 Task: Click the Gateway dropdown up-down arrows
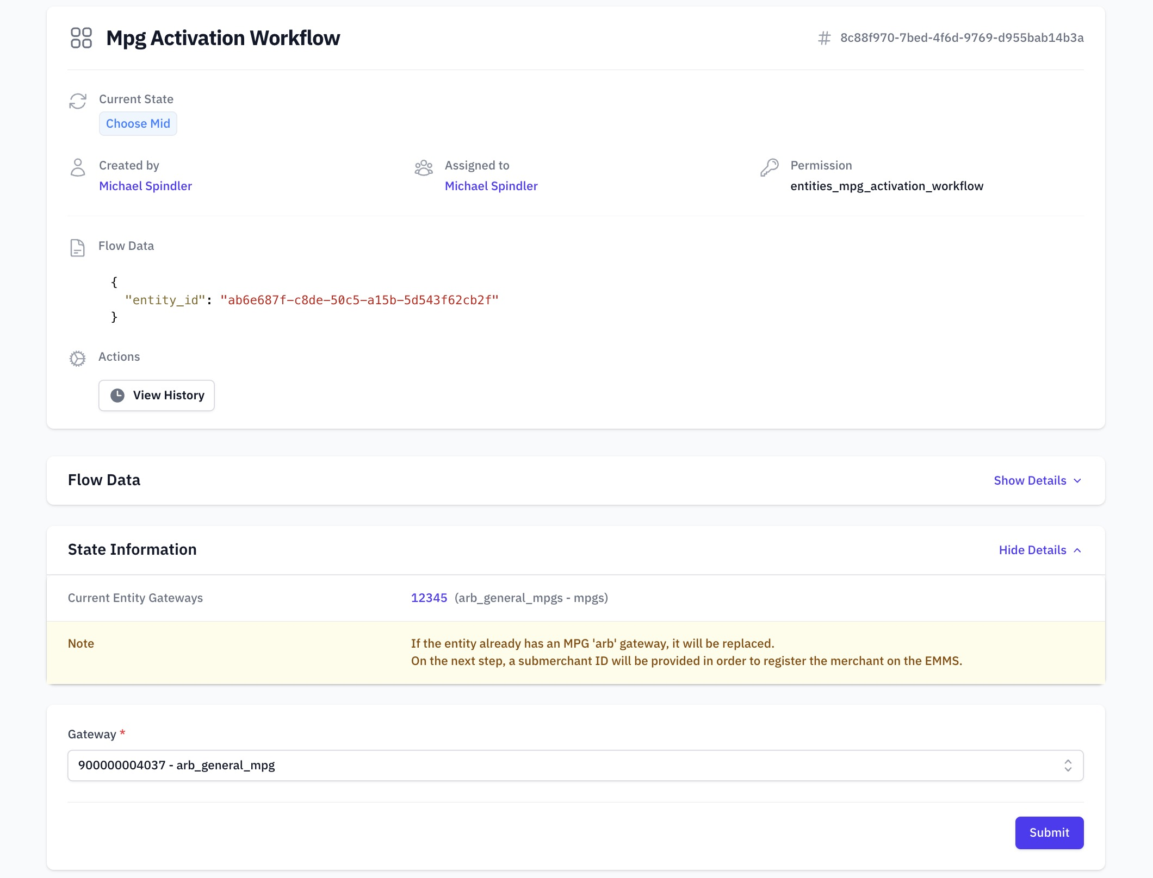click(x=1068, y=766)
